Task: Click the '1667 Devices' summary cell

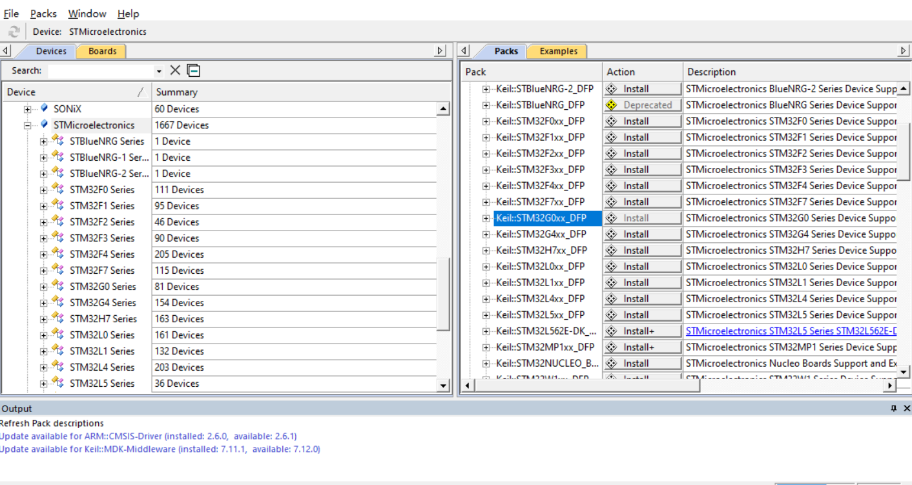Action: (295, 125)
